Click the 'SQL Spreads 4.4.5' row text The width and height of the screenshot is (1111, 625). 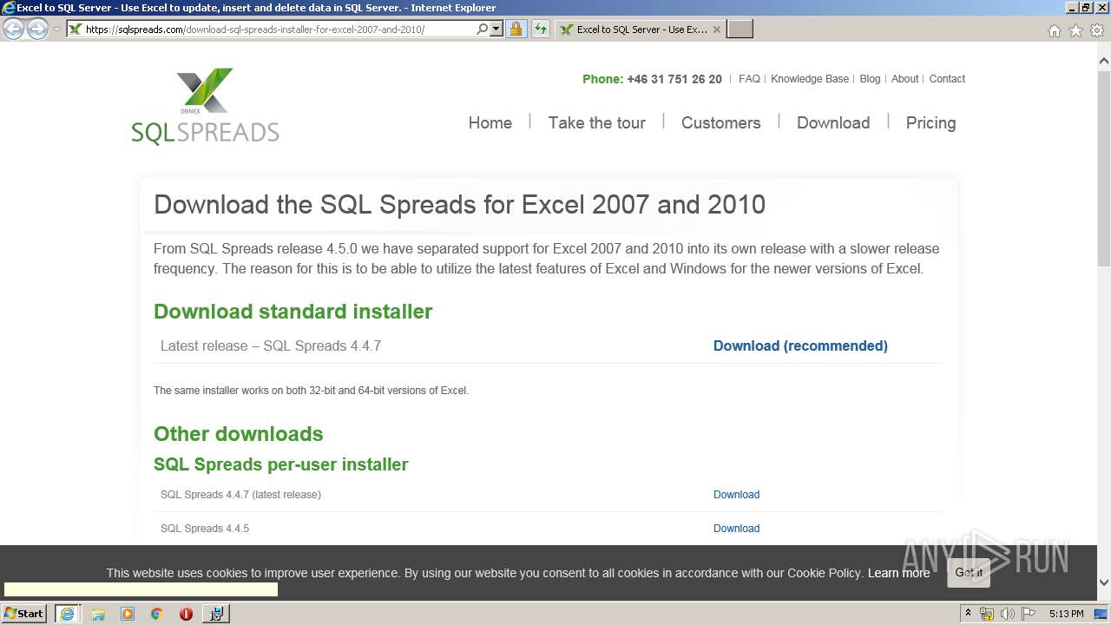pos(205,529)
